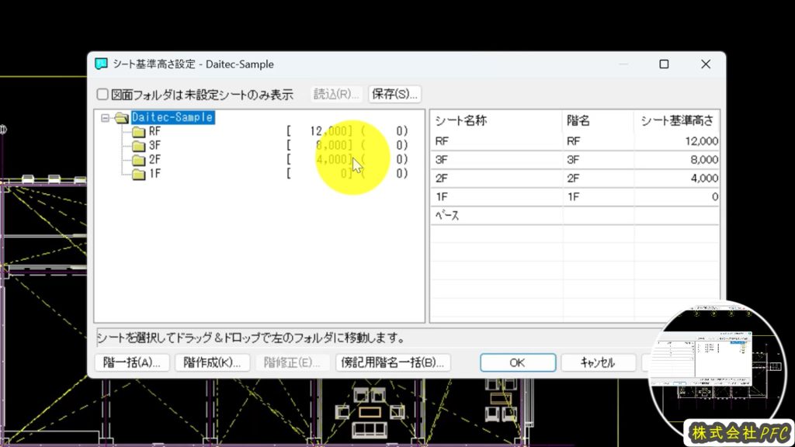Click the 階名 column header
The height and width of the screenshot is (447, 795).
pyautogui.click(x=578, y=121)
